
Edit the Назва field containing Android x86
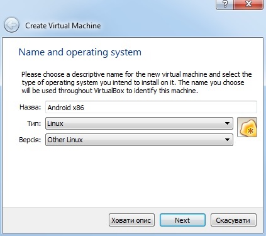(151, 107)
